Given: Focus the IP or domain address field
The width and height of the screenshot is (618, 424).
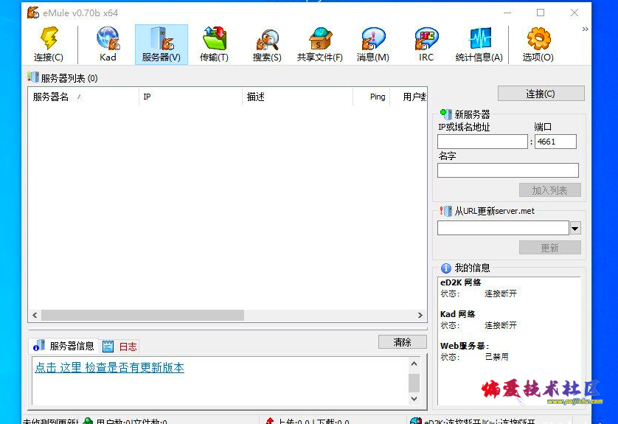Looking at the screenshot, I should point(482,142).
